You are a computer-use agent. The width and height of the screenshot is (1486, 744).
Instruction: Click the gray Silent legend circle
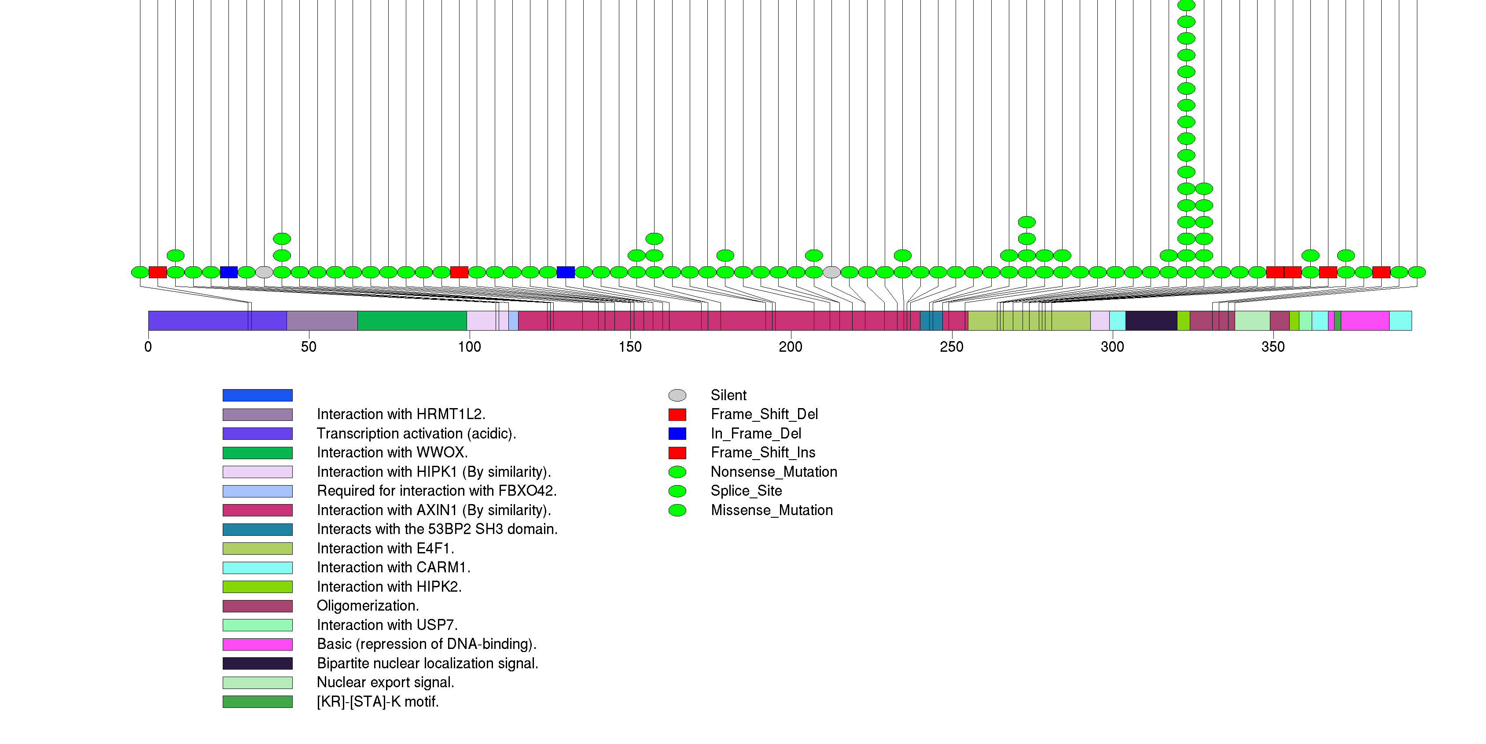tap(677, 395)
